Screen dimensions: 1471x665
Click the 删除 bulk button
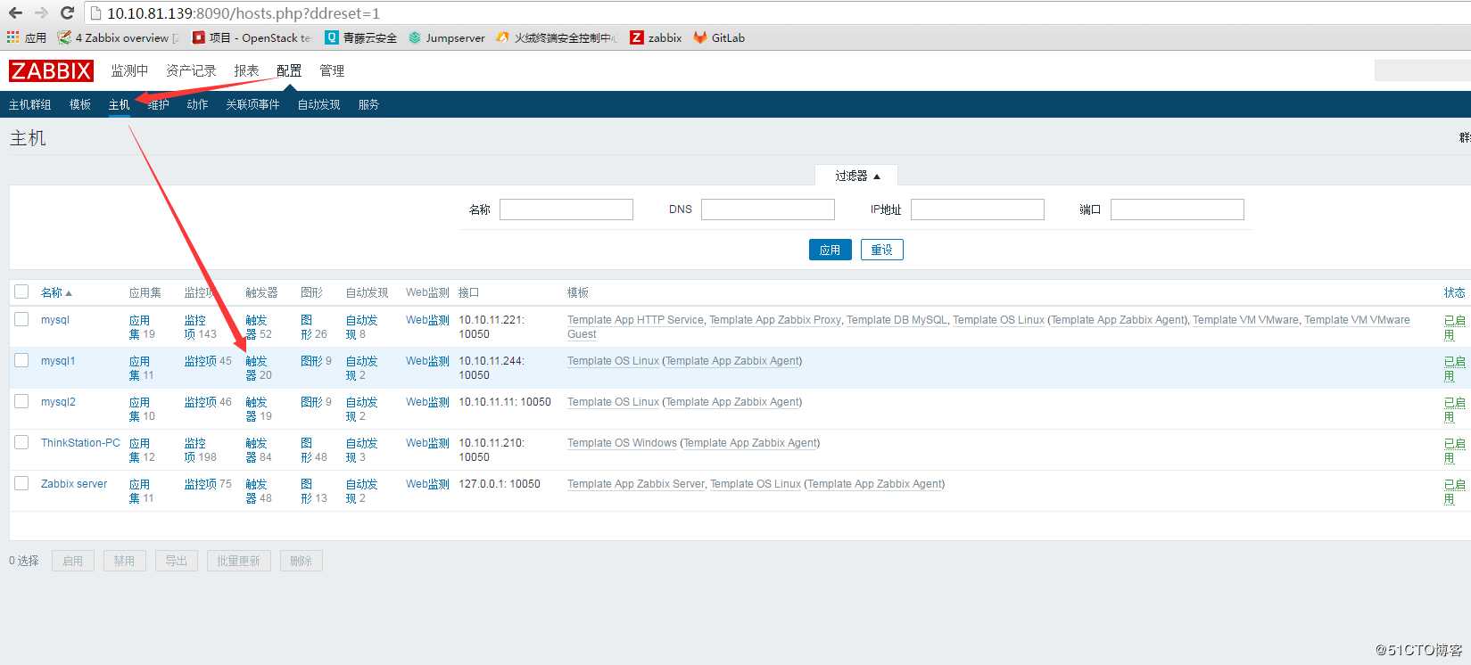pyautogui.click(x=301, y=561)
